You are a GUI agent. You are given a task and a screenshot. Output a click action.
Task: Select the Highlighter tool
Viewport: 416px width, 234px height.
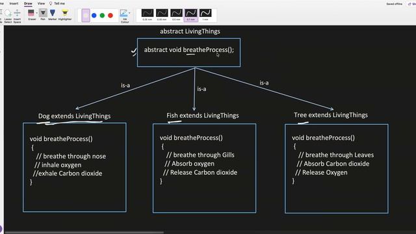(65, 14)
